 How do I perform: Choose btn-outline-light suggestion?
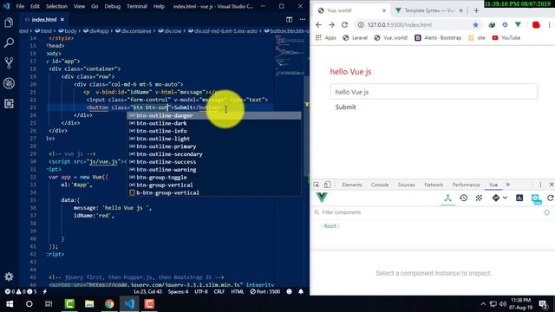(214, 139)
